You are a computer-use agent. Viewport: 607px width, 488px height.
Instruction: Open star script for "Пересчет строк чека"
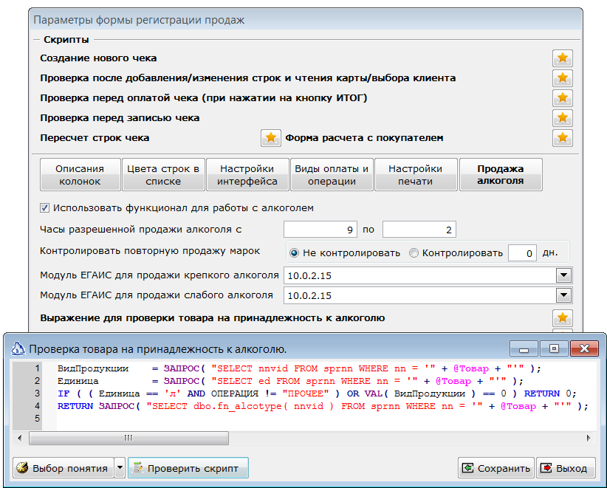click(270, 138)
